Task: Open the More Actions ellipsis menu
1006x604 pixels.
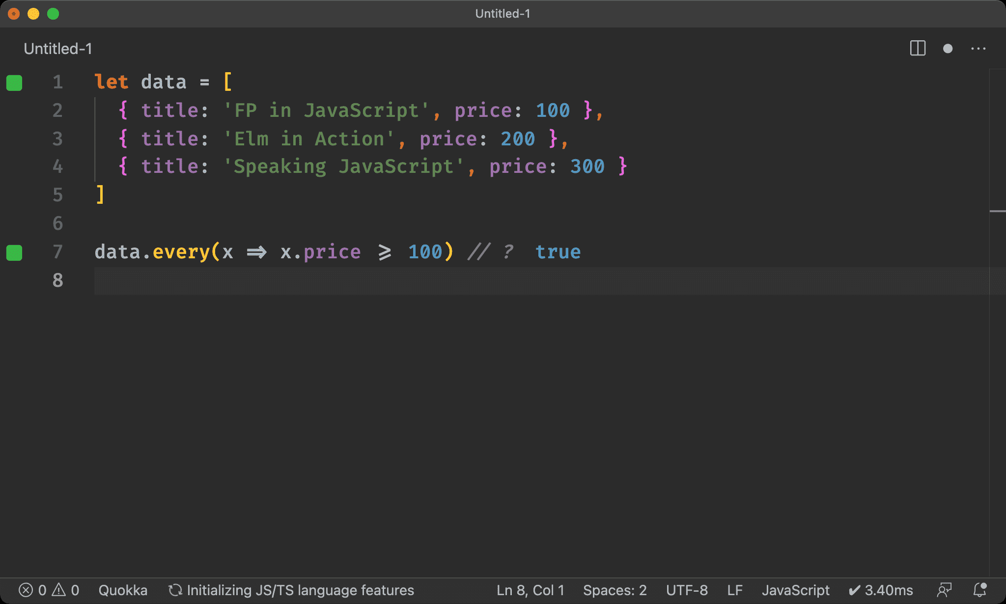Action: tap(978, 49)
